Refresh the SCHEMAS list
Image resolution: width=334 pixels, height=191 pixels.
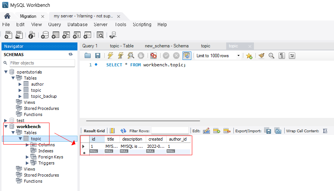point(71,55)
